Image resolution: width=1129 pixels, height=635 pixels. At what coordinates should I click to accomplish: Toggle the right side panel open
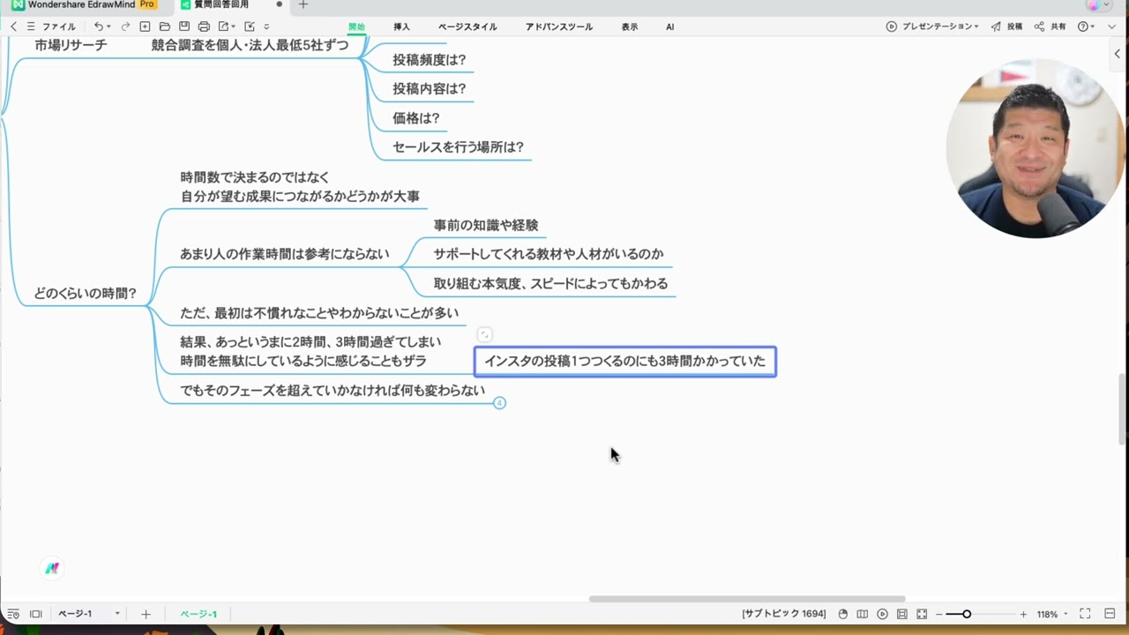click(1117, 54)
